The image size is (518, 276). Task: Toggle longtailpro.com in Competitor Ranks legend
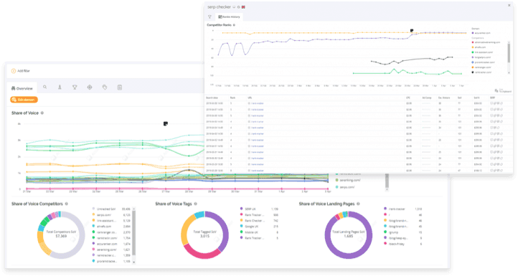481,57
